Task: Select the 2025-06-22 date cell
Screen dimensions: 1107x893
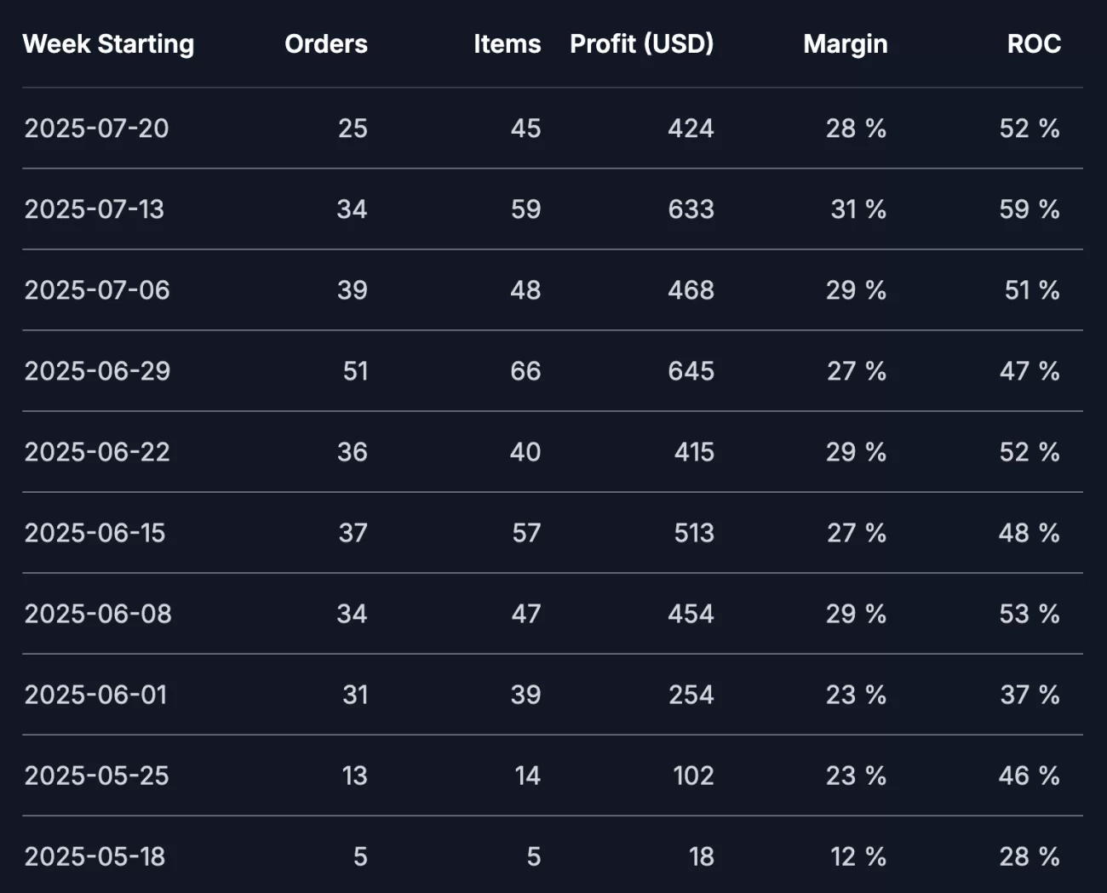Action: (x=97, y=452)
